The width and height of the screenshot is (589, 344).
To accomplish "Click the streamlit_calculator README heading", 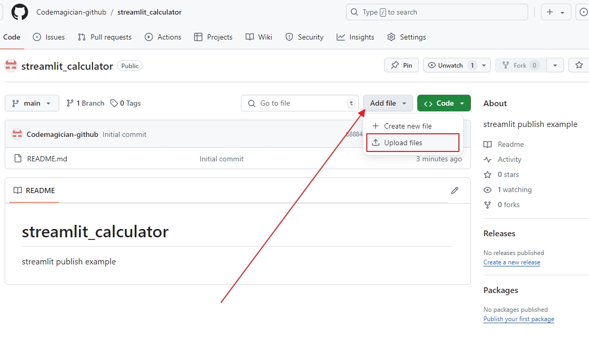I will pyautogui.click(x=95, y=232).
